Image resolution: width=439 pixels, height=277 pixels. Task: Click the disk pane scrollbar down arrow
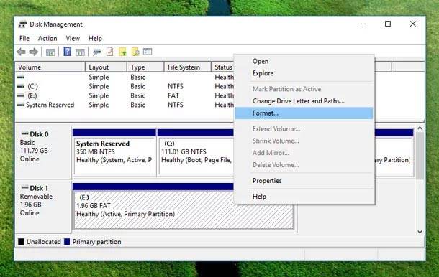click(x=420, y=232)
